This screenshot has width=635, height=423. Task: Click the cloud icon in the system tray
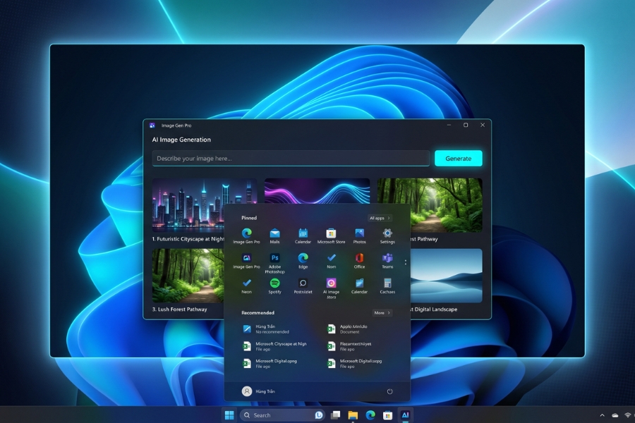pyautogui.click(x=615, y=415)
